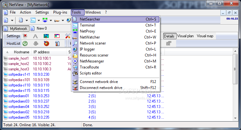Select host softpedia-s110

point(19,85)
